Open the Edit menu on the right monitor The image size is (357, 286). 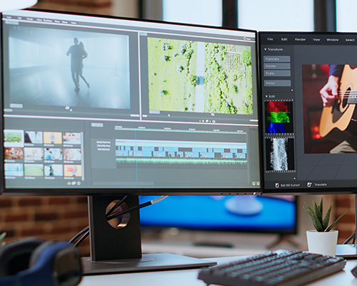[x=284, y=39]
